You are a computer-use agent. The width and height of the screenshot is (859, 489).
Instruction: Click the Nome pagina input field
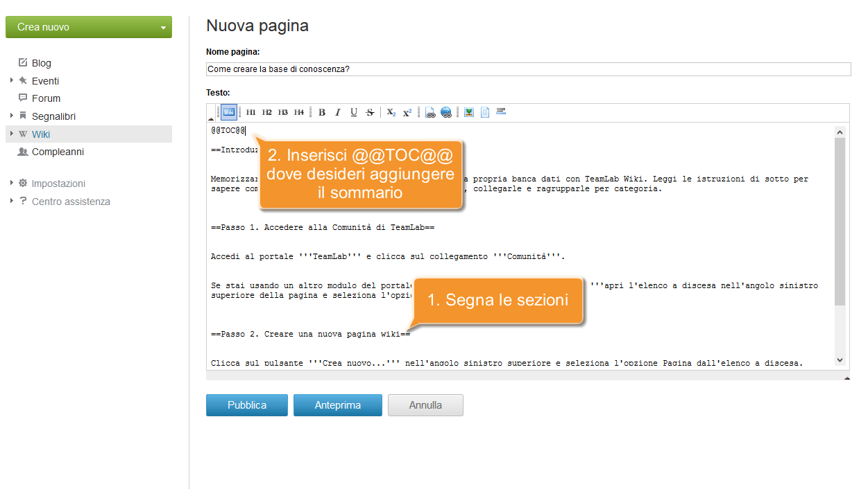[x=528, y=69]
